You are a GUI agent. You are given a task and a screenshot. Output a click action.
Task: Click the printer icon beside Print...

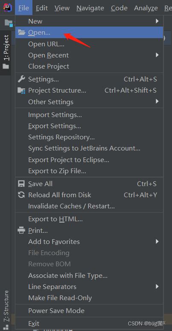click(21, 230)
